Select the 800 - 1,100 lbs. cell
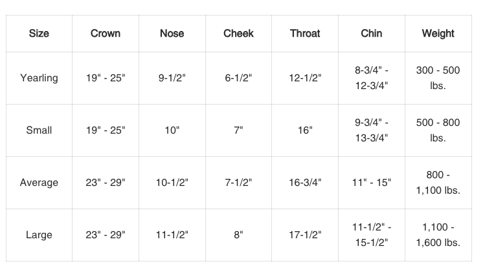Screen dimensions: 485x277 [x=438, y=183]
